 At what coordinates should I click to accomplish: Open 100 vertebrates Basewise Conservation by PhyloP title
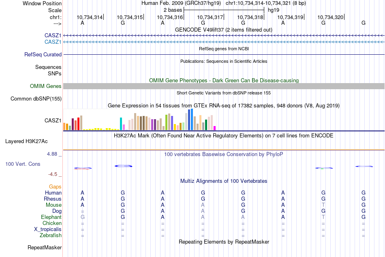223,154
